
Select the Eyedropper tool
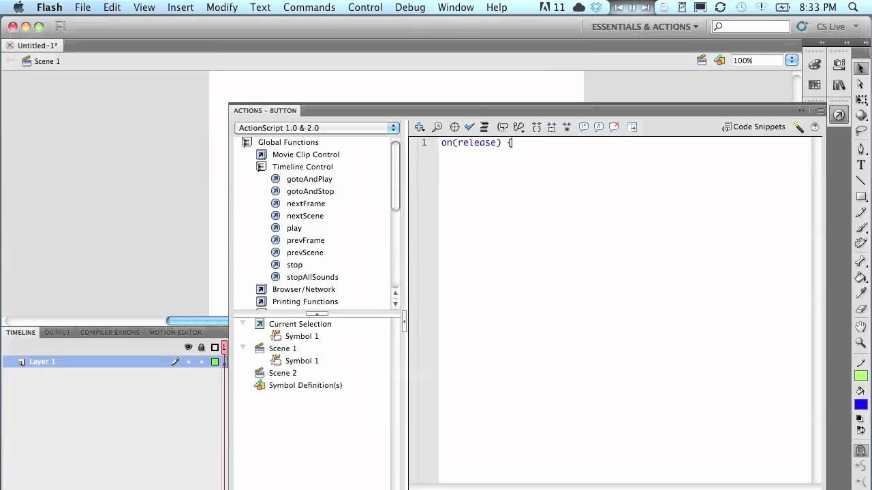(861, 293)
